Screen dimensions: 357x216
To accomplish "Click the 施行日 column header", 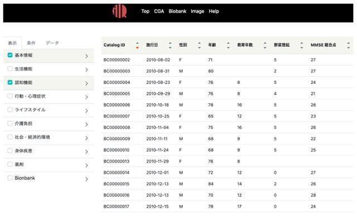I will click(152, 45).
